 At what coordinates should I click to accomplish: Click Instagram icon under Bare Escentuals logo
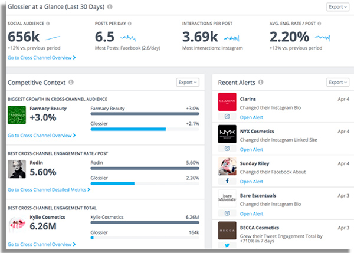click(x=227, y=213)
